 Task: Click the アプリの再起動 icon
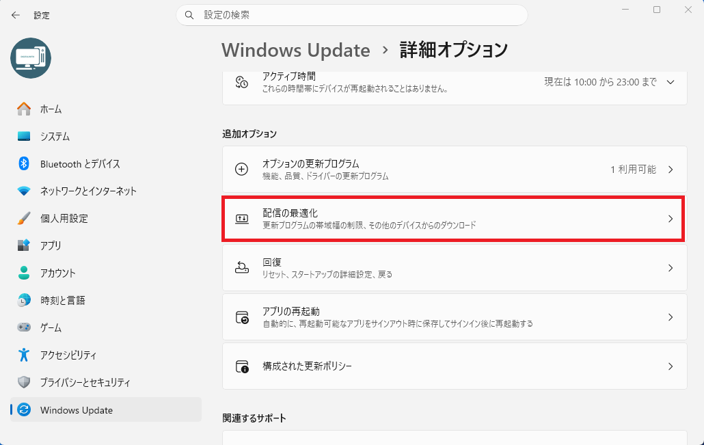click(x=242, y=317)
